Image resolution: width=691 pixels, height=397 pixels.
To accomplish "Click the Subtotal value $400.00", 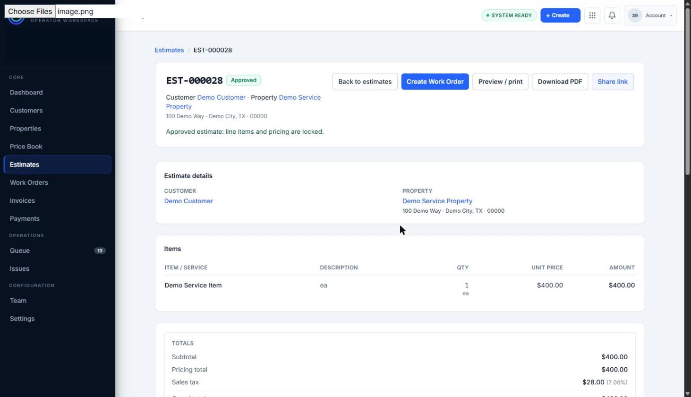I will coord(614,357).
